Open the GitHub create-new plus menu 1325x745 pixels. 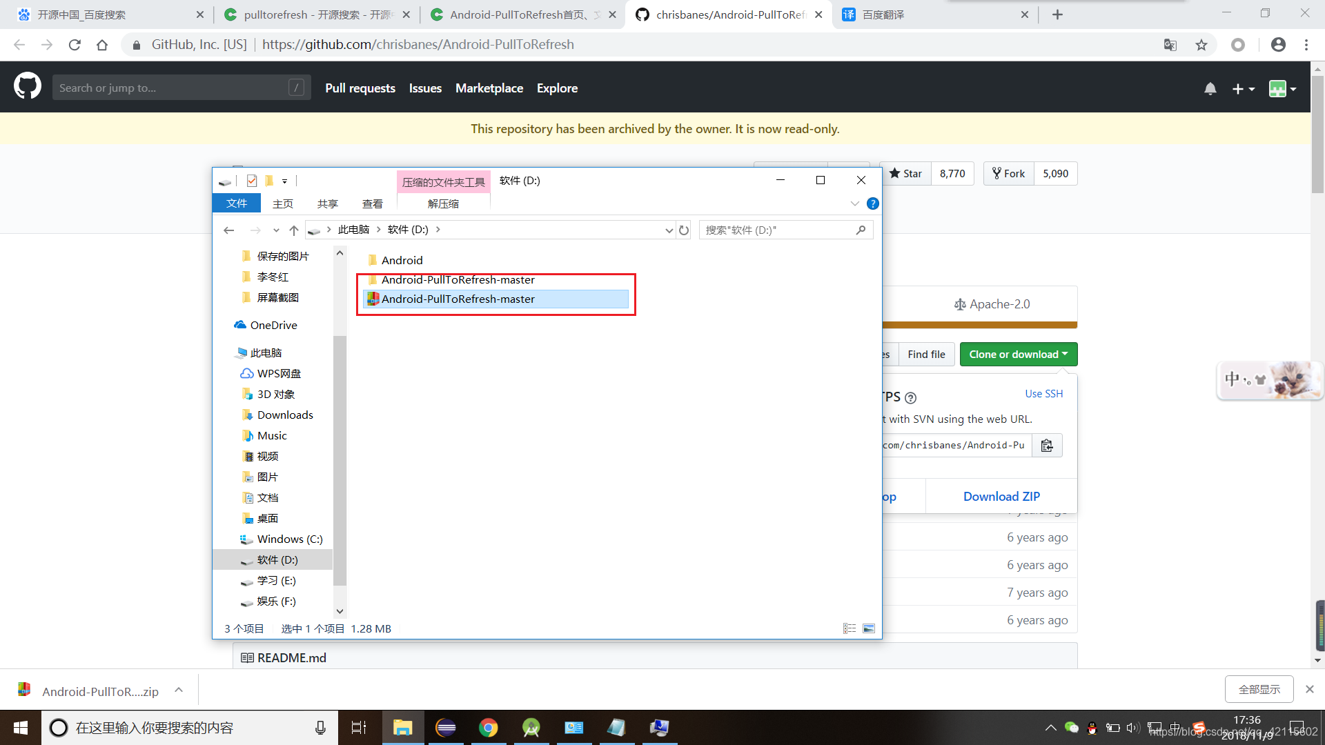click(1243, 88)
